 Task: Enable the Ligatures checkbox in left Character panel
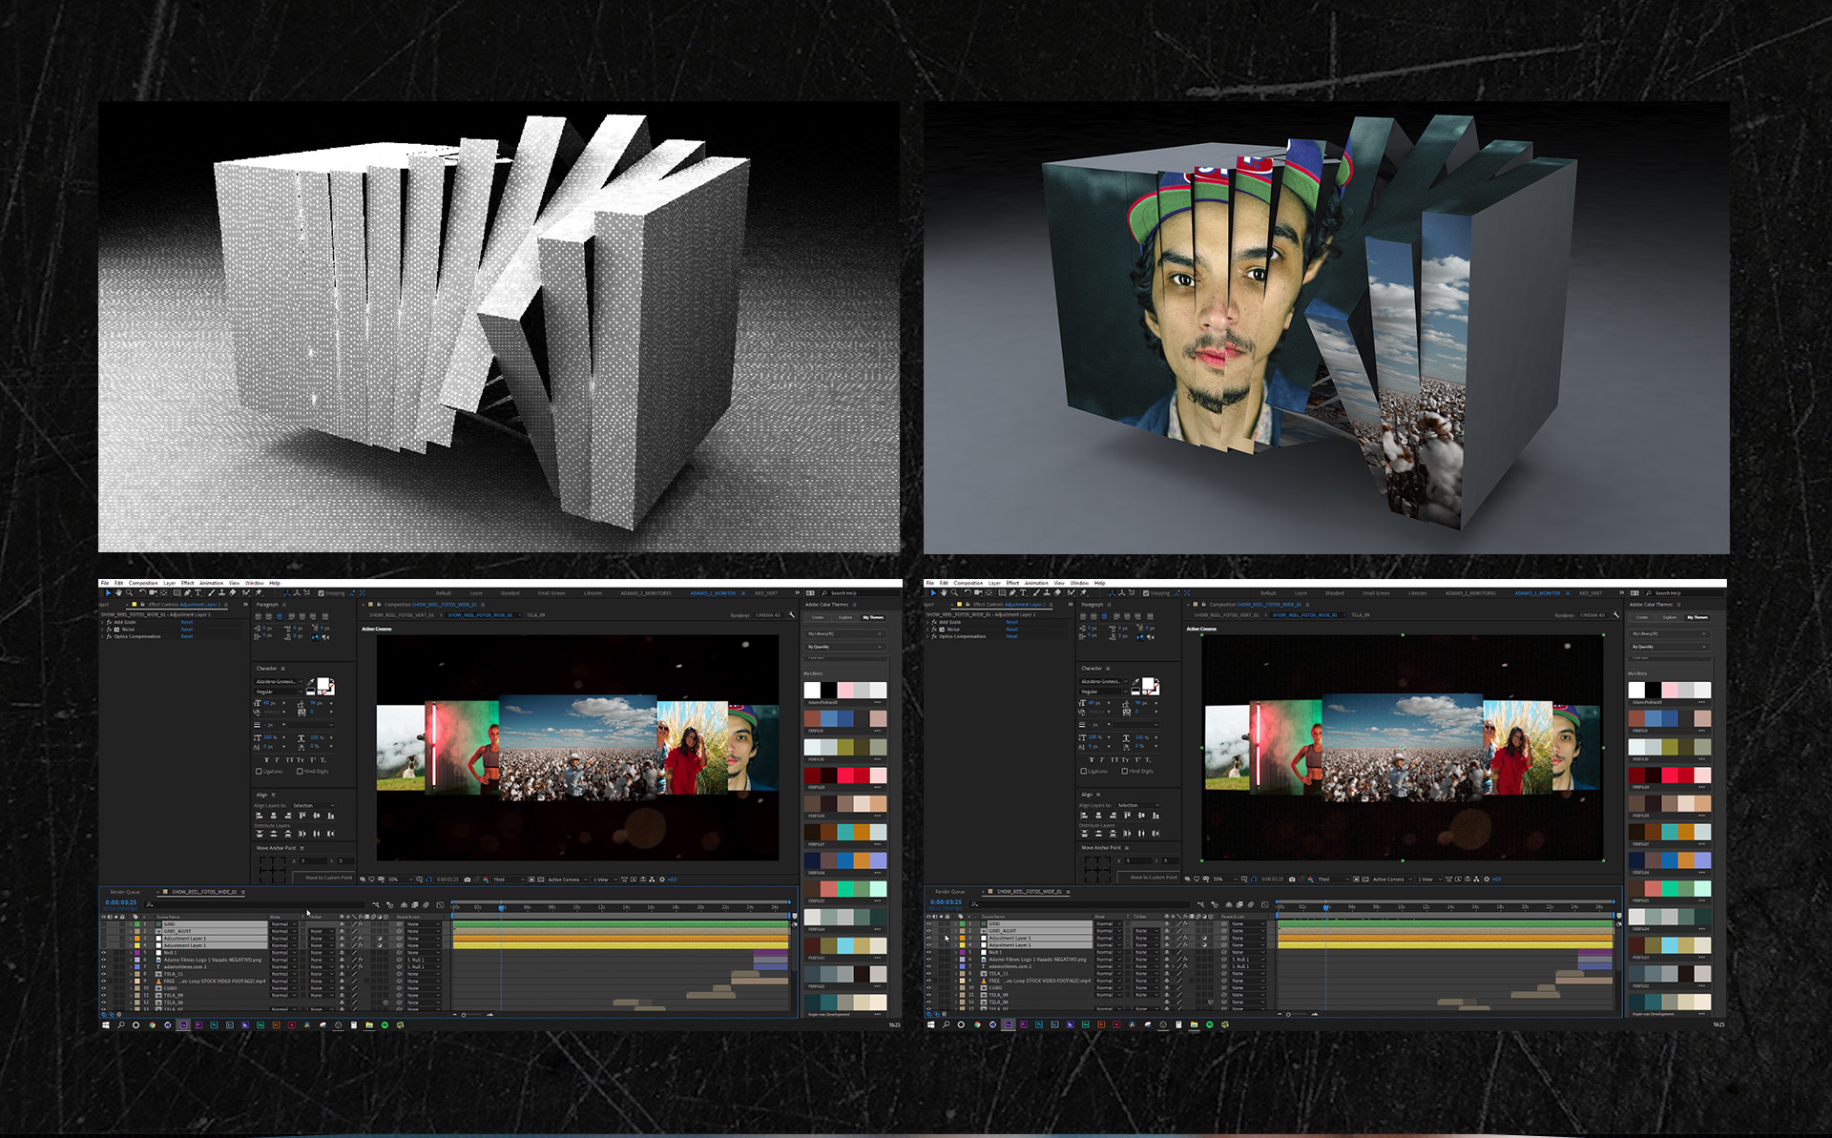point(259,772)
